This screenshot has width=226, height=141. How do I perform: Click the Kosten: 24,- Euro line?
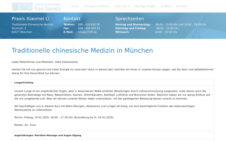coord(25,125)
